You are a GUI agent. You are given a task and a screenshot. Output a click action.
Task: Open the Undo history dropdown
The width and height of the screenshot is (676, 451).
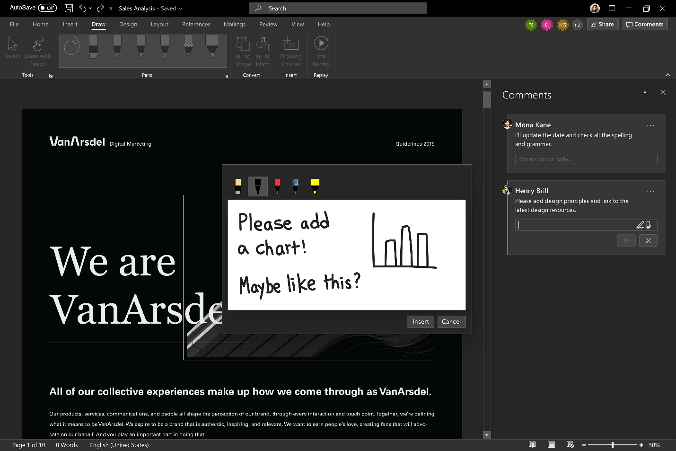click(x=90, y=8)
